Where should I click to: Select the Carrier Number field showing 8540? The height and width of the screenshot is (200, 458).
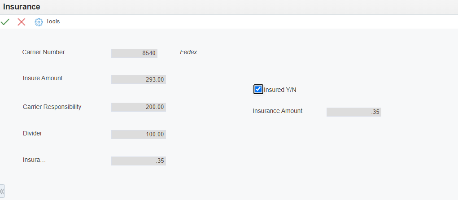click(x=135, y=53)
